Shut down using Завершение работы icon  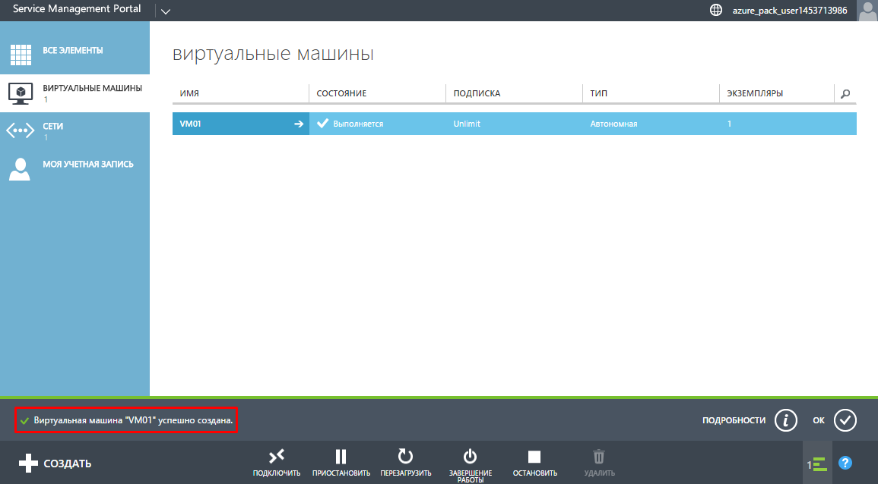[x=470, y=457]
